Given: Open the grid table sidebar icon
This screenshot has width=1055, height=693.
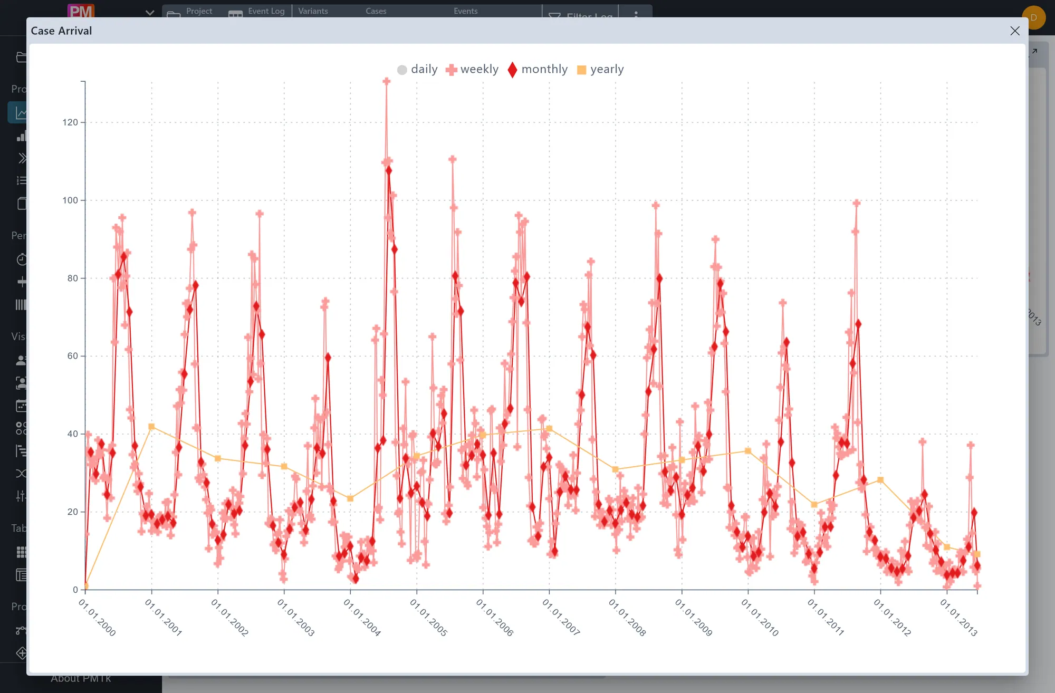Looking at the screenshot, I should (x=22, y=552).
